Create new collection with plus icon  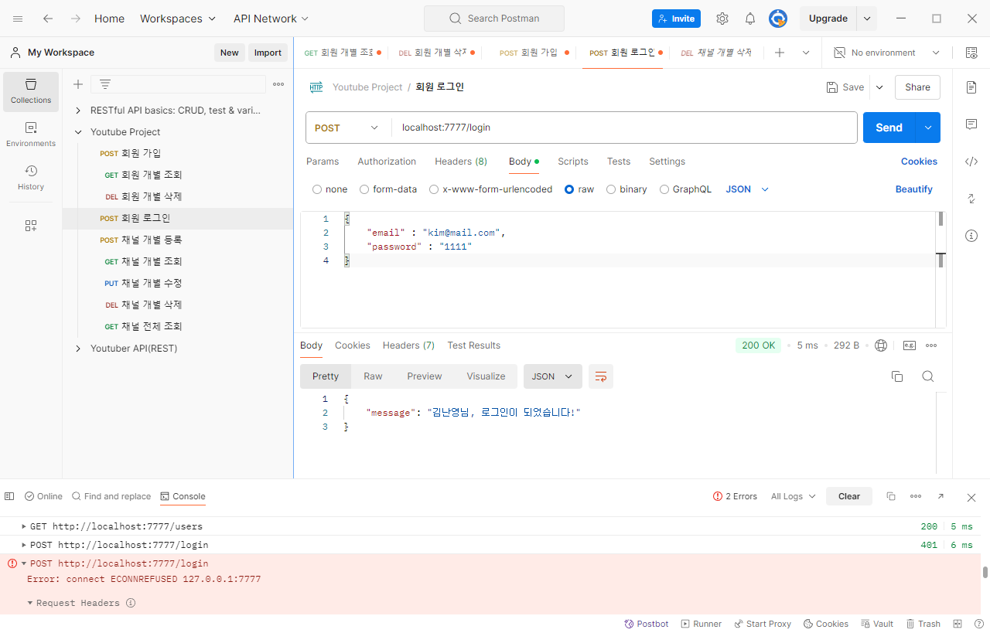tap(78, 84)
